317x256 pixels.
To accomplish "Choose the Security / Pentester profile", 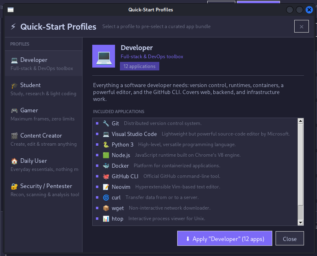I will (43, 190).
